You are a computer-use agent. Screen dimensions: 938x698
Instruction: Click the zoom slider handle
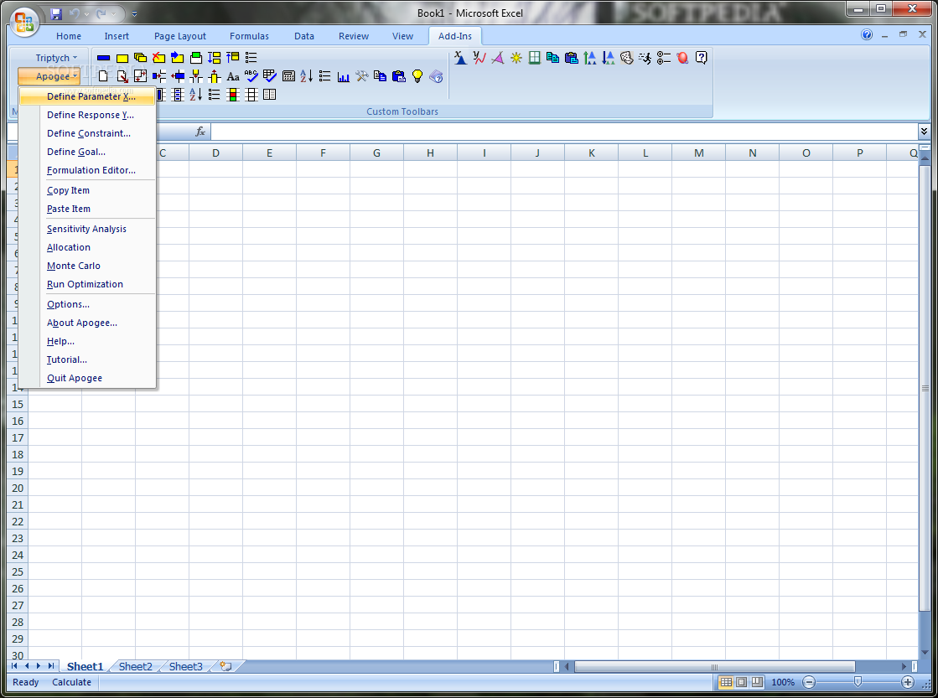(858, 682)
